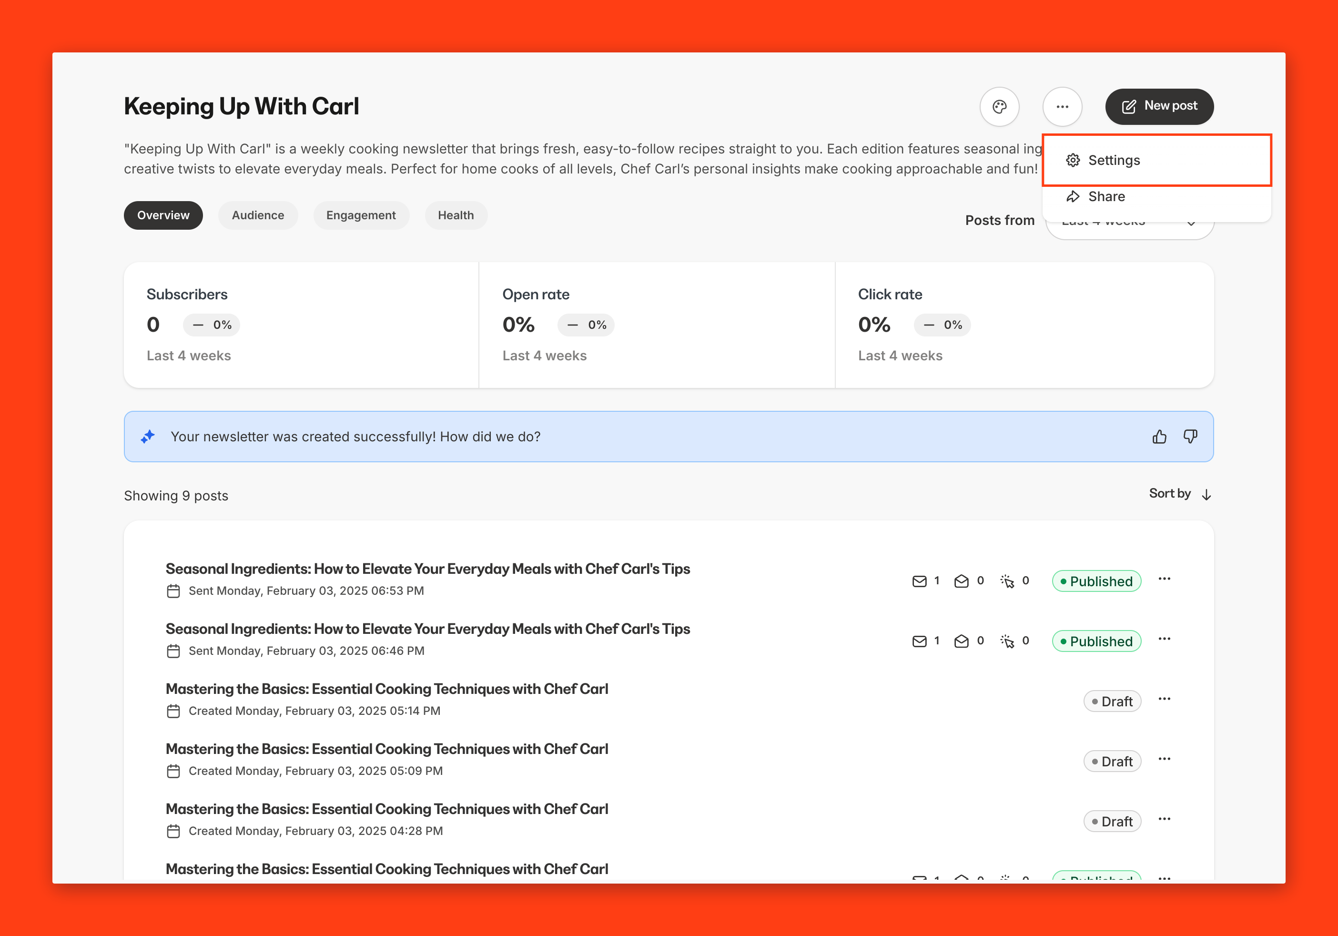This screenshot has width=1338, height=936.
Task: Open the palette theme customization icon
Action: pyautogui.click(x=999, y=107)
